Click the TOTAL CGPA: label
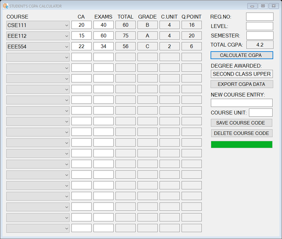This screenshot has height=239, width=282. pyautogui.click(x=227, y=45)
